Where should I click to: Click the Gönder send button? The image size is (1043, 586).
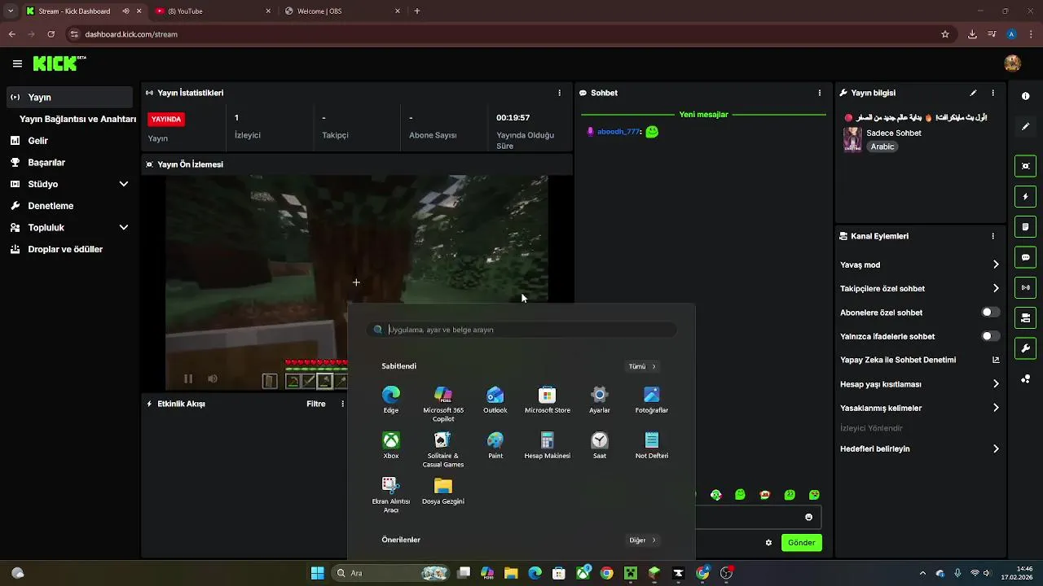point(801,542)
